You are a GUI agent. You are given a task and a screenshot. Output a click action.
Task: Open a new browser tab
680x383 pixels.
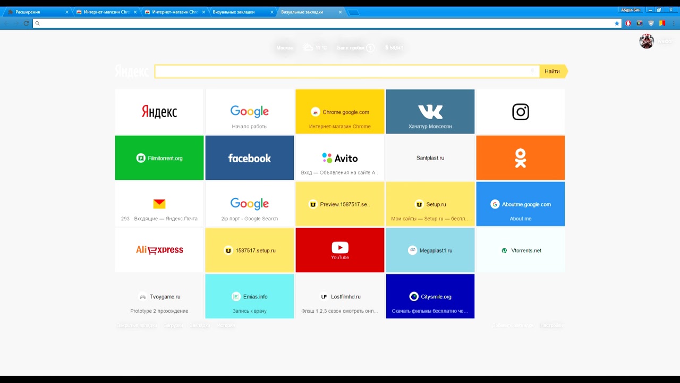(353, 12)
